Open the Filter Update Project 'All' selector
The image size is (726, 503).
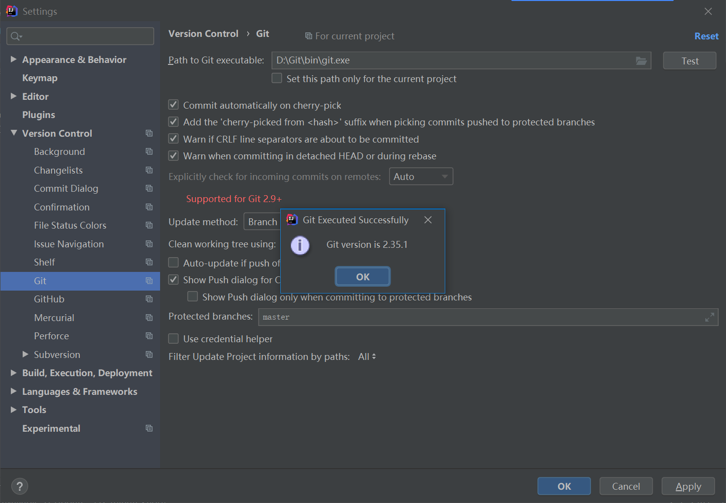367,356
